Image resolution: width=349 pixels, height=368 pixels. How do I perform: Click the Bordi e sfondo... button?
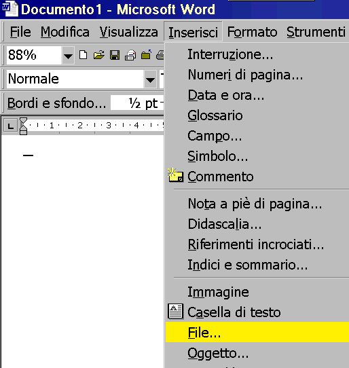click(56, 103)
